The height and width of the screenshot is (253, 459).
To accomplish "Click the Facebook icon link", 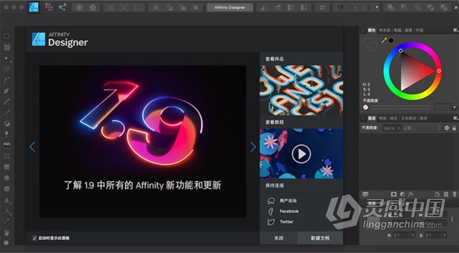I will coord(271,211).
